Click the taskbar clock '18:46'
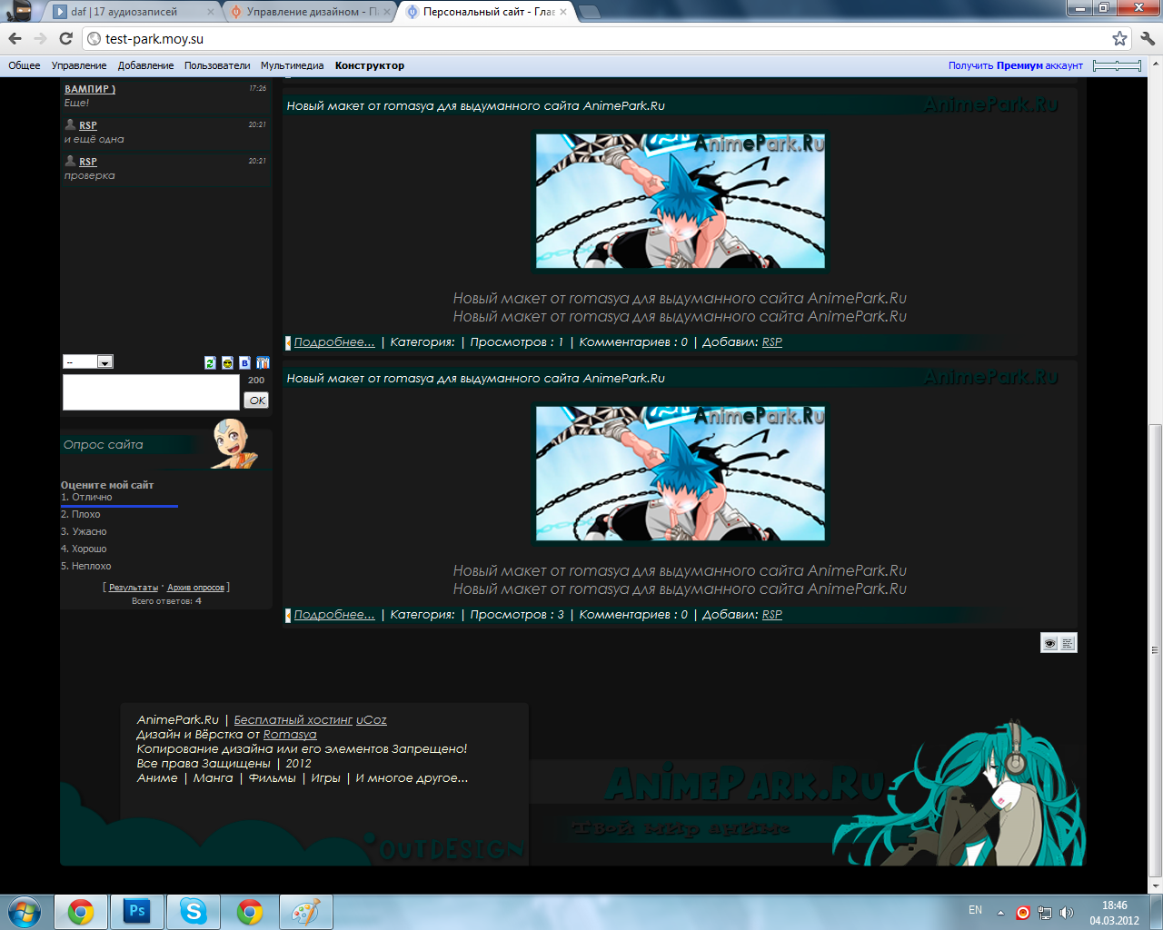Screen dimensions: 1163x930 click(1115, 905)
